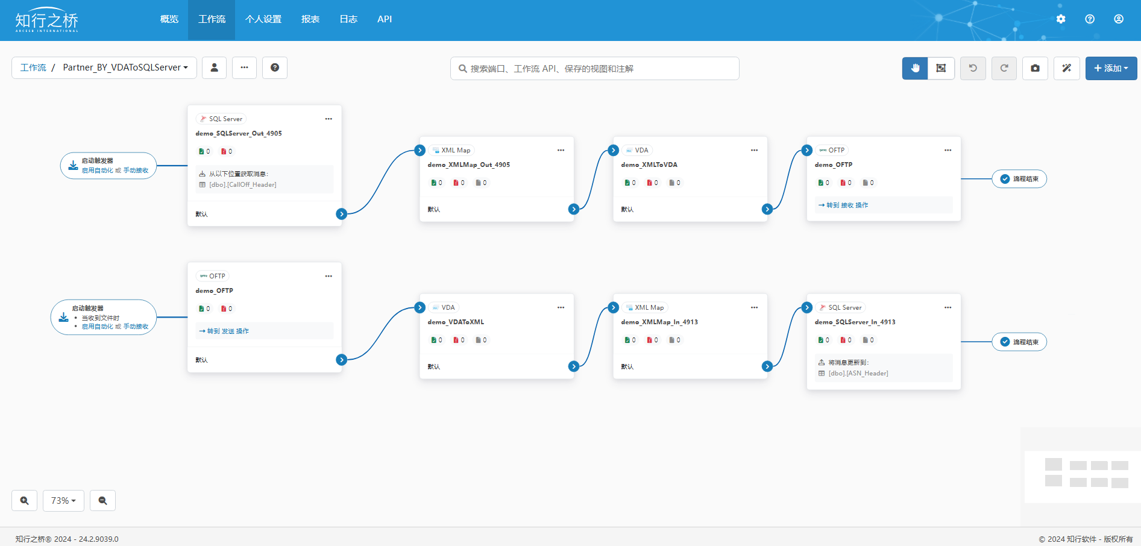Click output port arrow of demo_VDAToXML
Image resolution: width=1141 pixels, height=546 pixels.
574,366
